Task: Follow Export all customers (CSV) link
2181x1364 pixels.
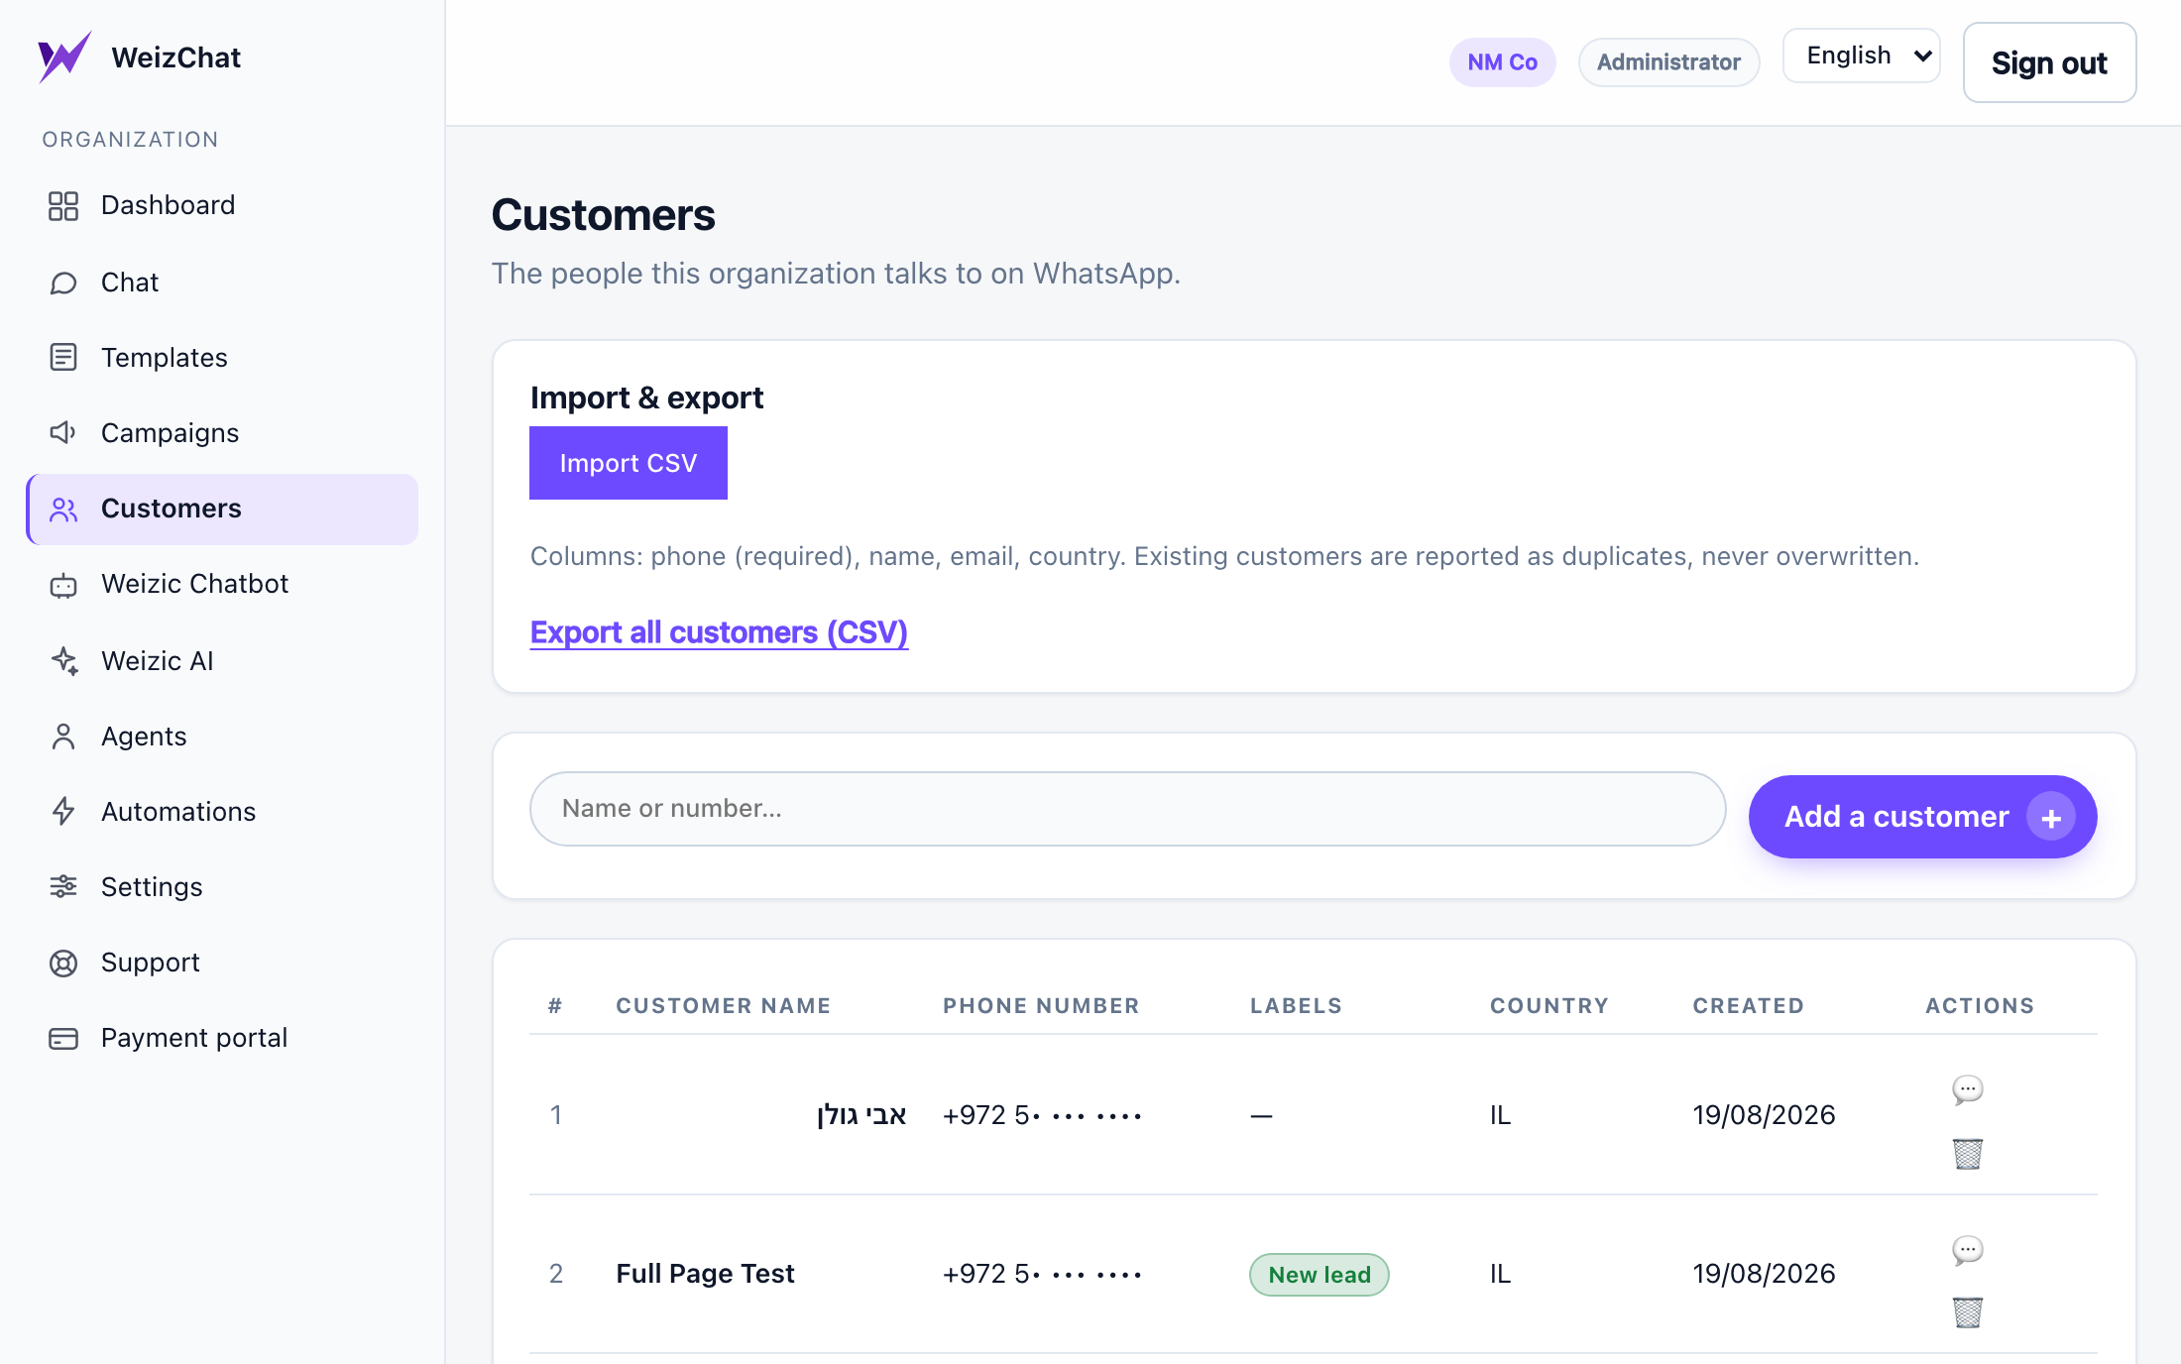Action: (719, 632)
